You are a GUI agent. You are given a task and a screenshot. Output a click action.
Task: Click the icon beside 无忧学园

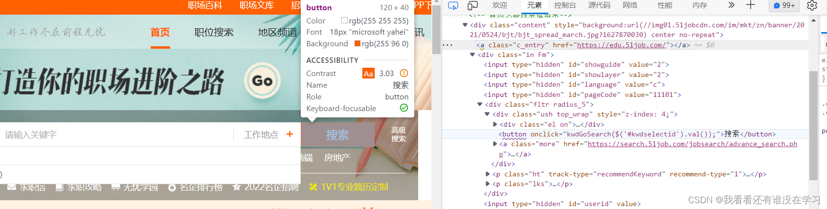point(116,187)
